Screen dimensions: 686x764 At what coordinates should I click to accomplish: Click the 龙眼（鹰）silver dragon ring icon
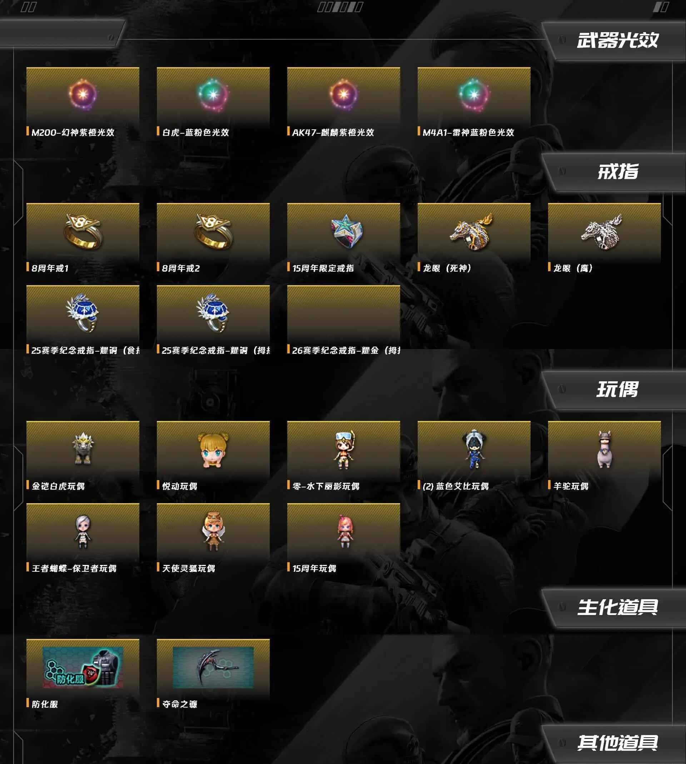click(x=602, y=231)
